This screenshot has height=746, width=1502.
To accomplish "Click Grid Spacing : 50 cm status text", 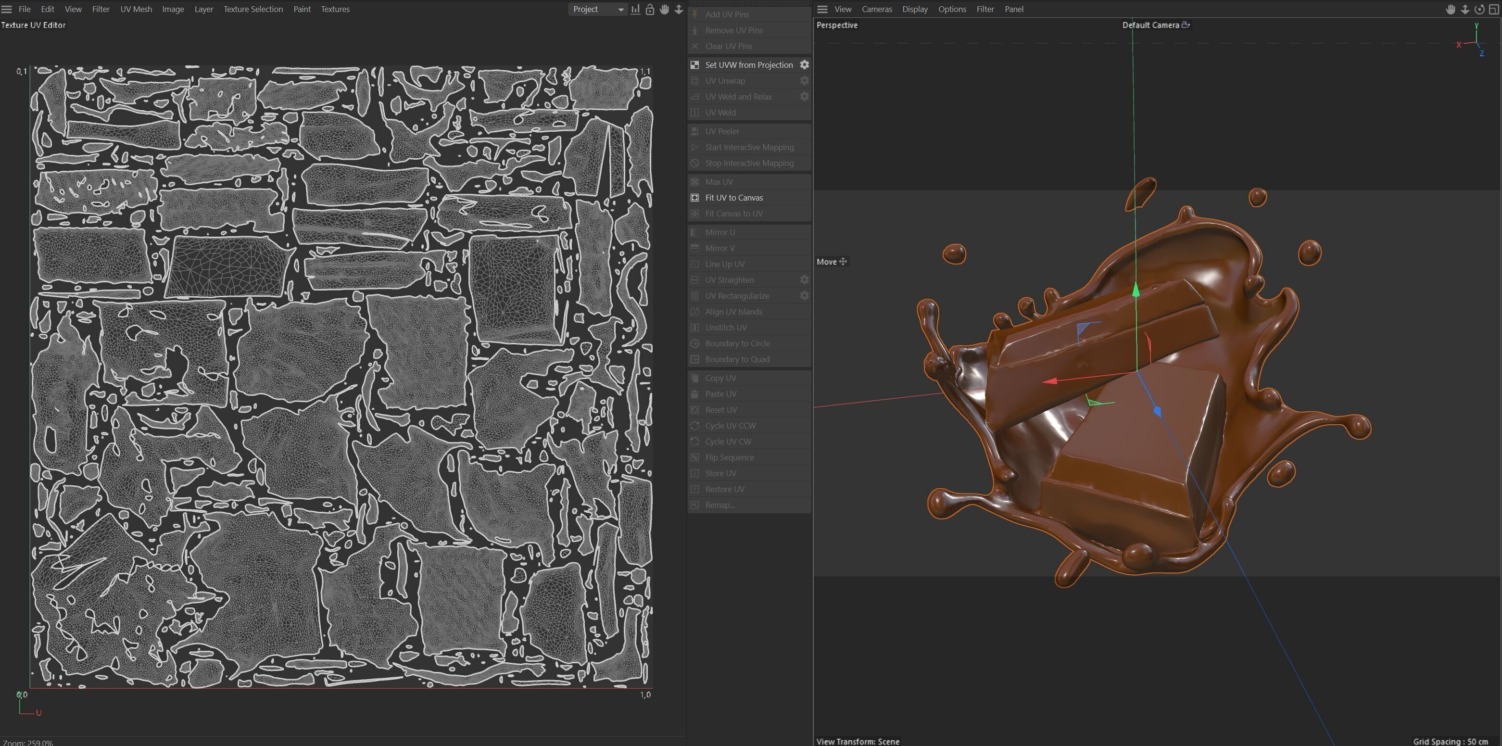I will tap(1450, 741).
